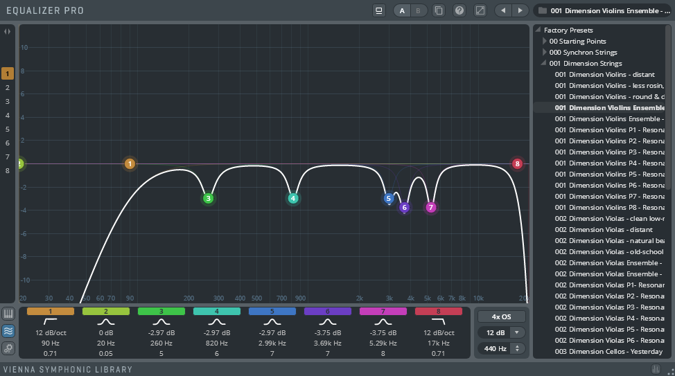675x376 pixels.
Task: Open the help question mark icon
Action: [x=459, y=11]
